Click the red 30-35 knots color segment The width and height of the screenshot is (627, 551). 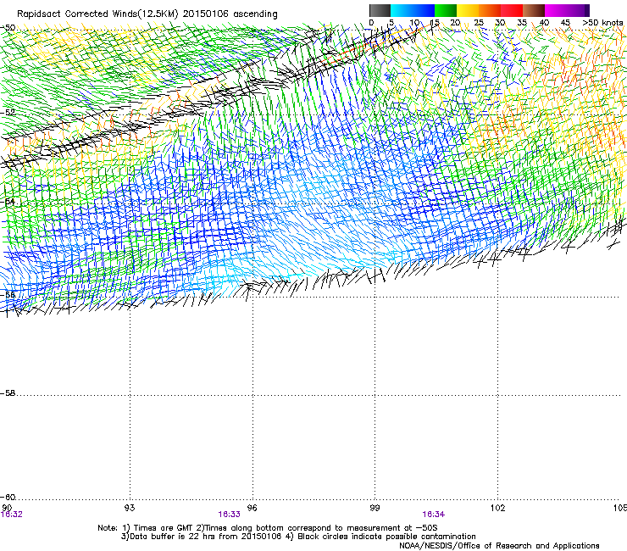512,10
